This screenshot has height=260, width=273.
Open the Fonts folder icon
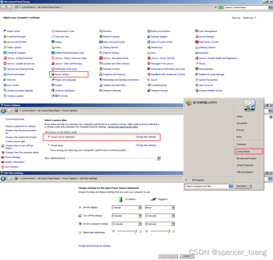[53, 48]
